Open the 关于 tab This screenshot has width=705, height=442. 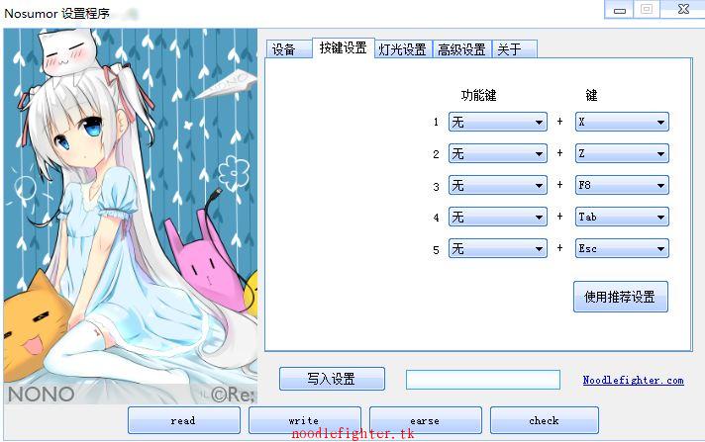pos(515,49)
